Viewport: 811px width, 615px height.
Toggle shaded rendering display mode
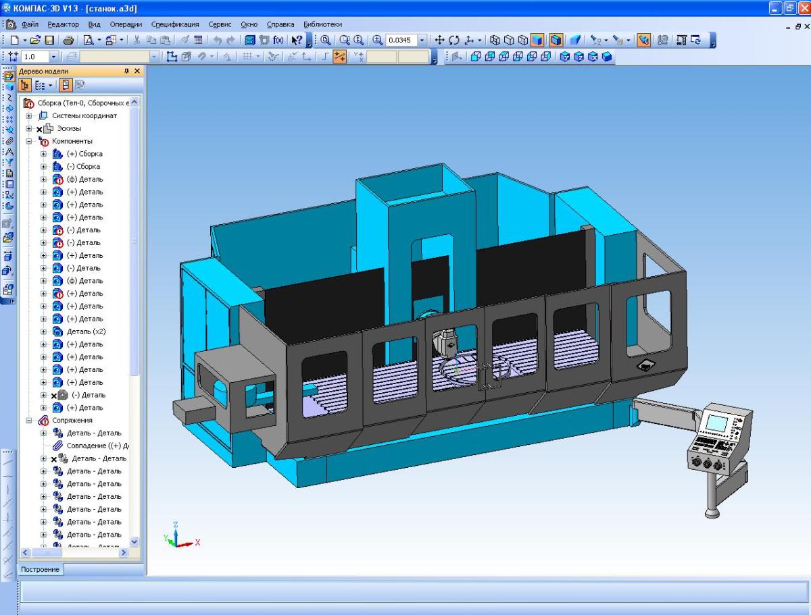tap(537, 41)
